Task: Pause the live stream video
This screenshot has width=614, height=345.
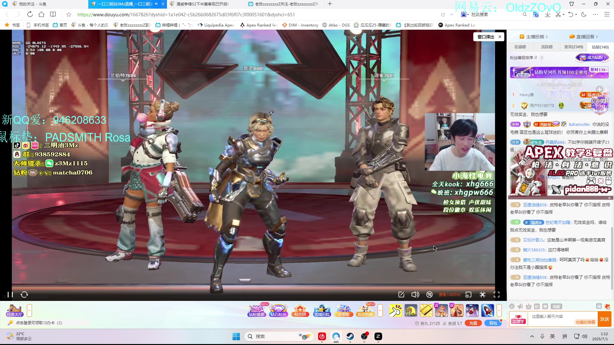Action: click(x=10, y=295)
